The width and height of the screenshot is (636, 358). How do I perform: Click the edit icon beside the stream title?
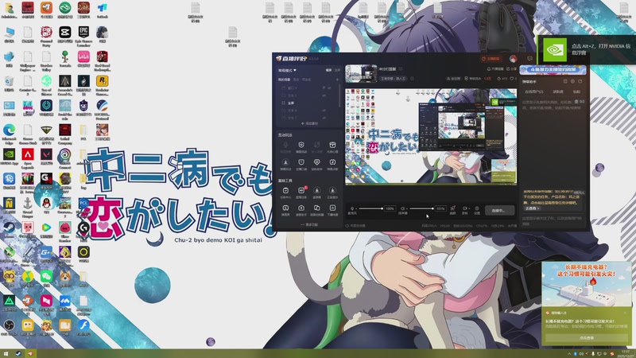tap(401, 68)
